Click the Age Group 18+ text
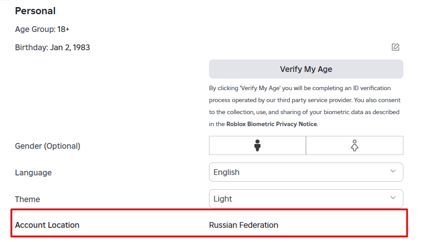The height and width of the screenshot is (242, 430). tap(42, 29)
